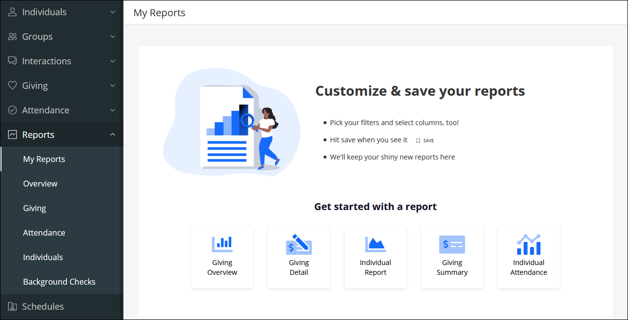628x320 pixels.
Task: Expand the Groups section chevron
Action: tap(113, 36)
